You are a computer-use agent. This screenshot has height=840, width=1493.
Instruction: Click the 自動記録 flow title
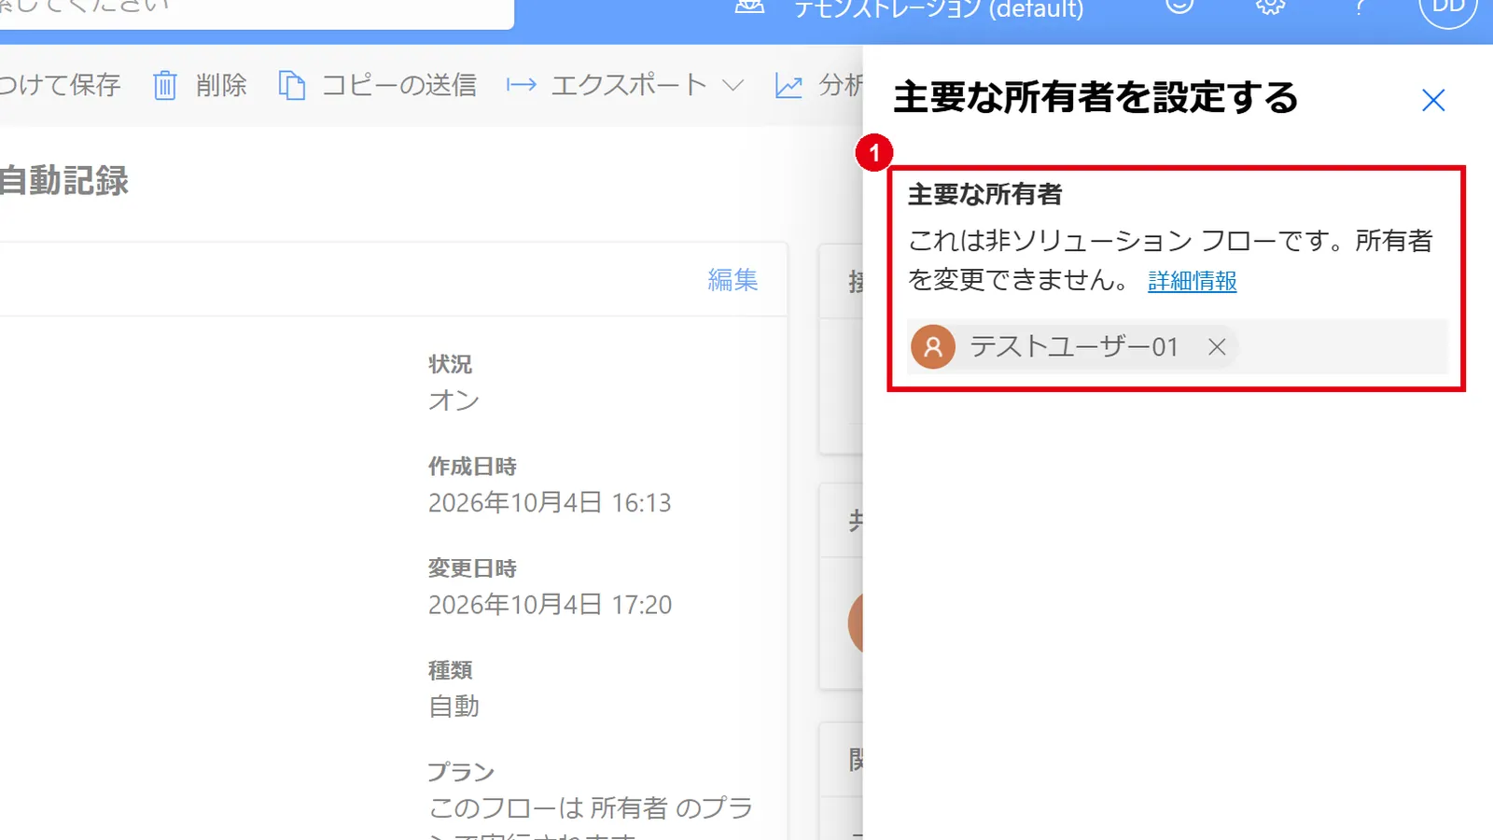tap(64, 180)
